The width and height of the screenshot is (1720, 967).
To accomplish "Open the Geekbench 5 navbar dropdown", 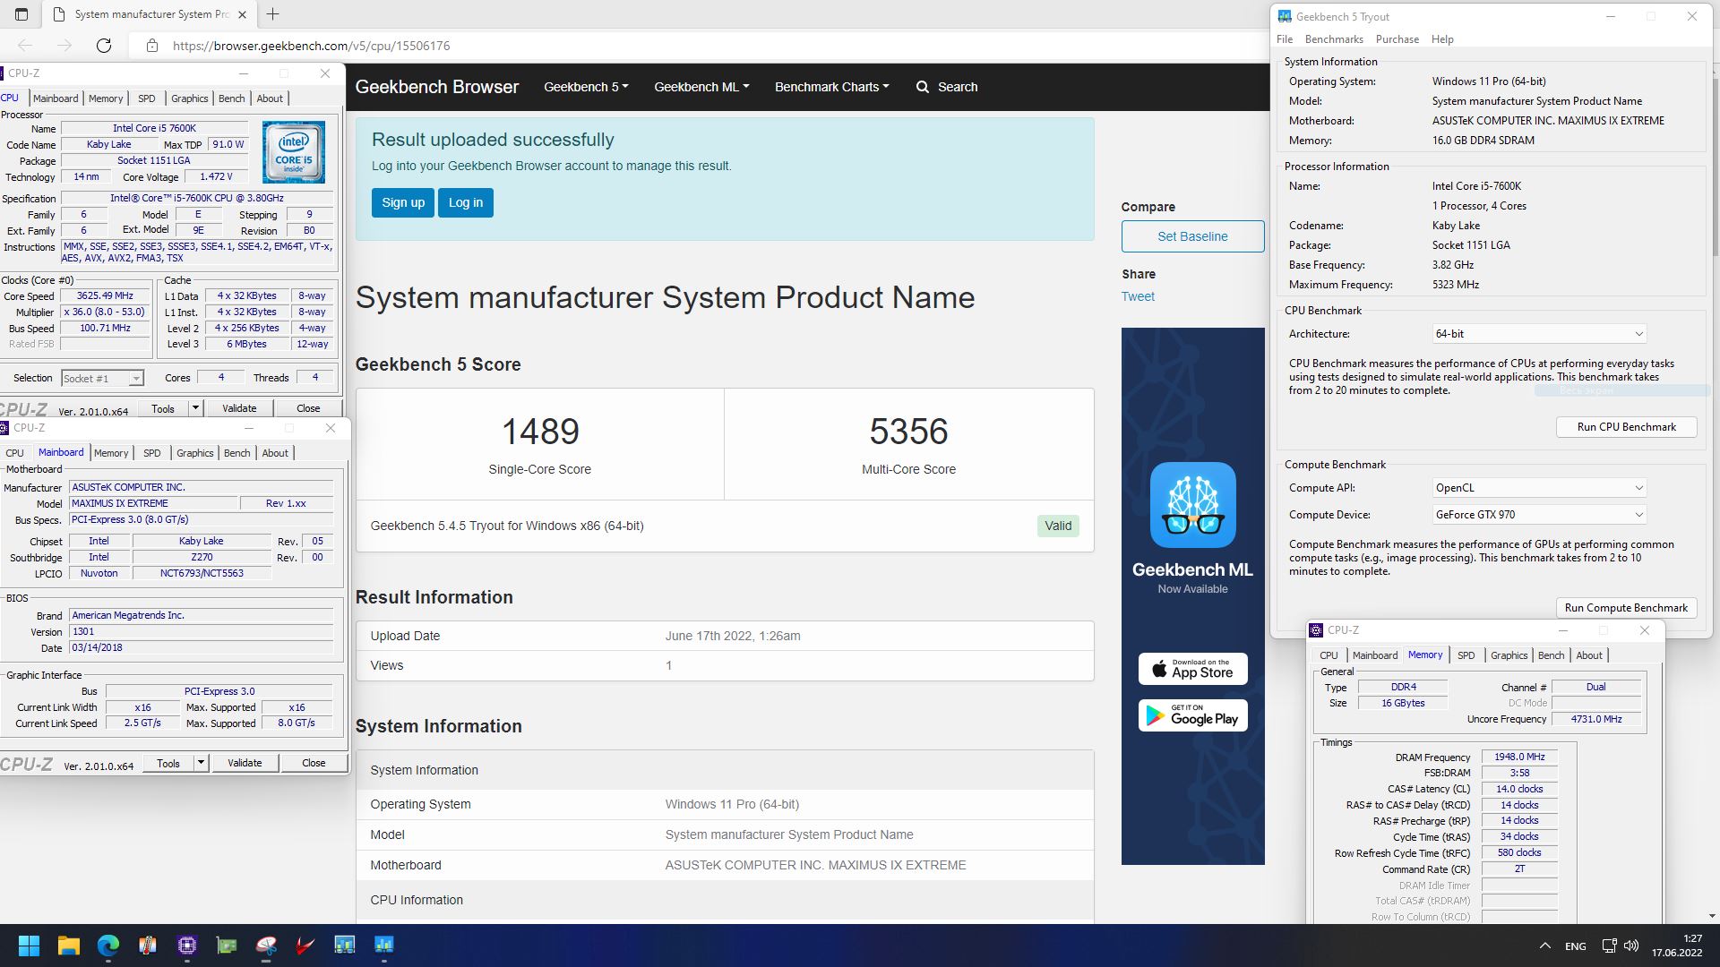I will point(586,87).
